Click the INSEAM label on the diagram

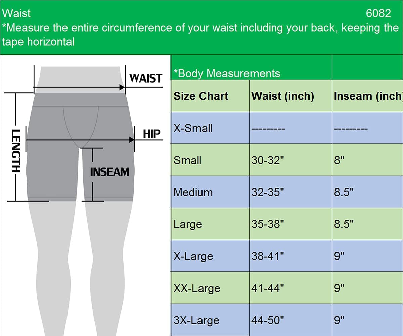tap(110, 171)
